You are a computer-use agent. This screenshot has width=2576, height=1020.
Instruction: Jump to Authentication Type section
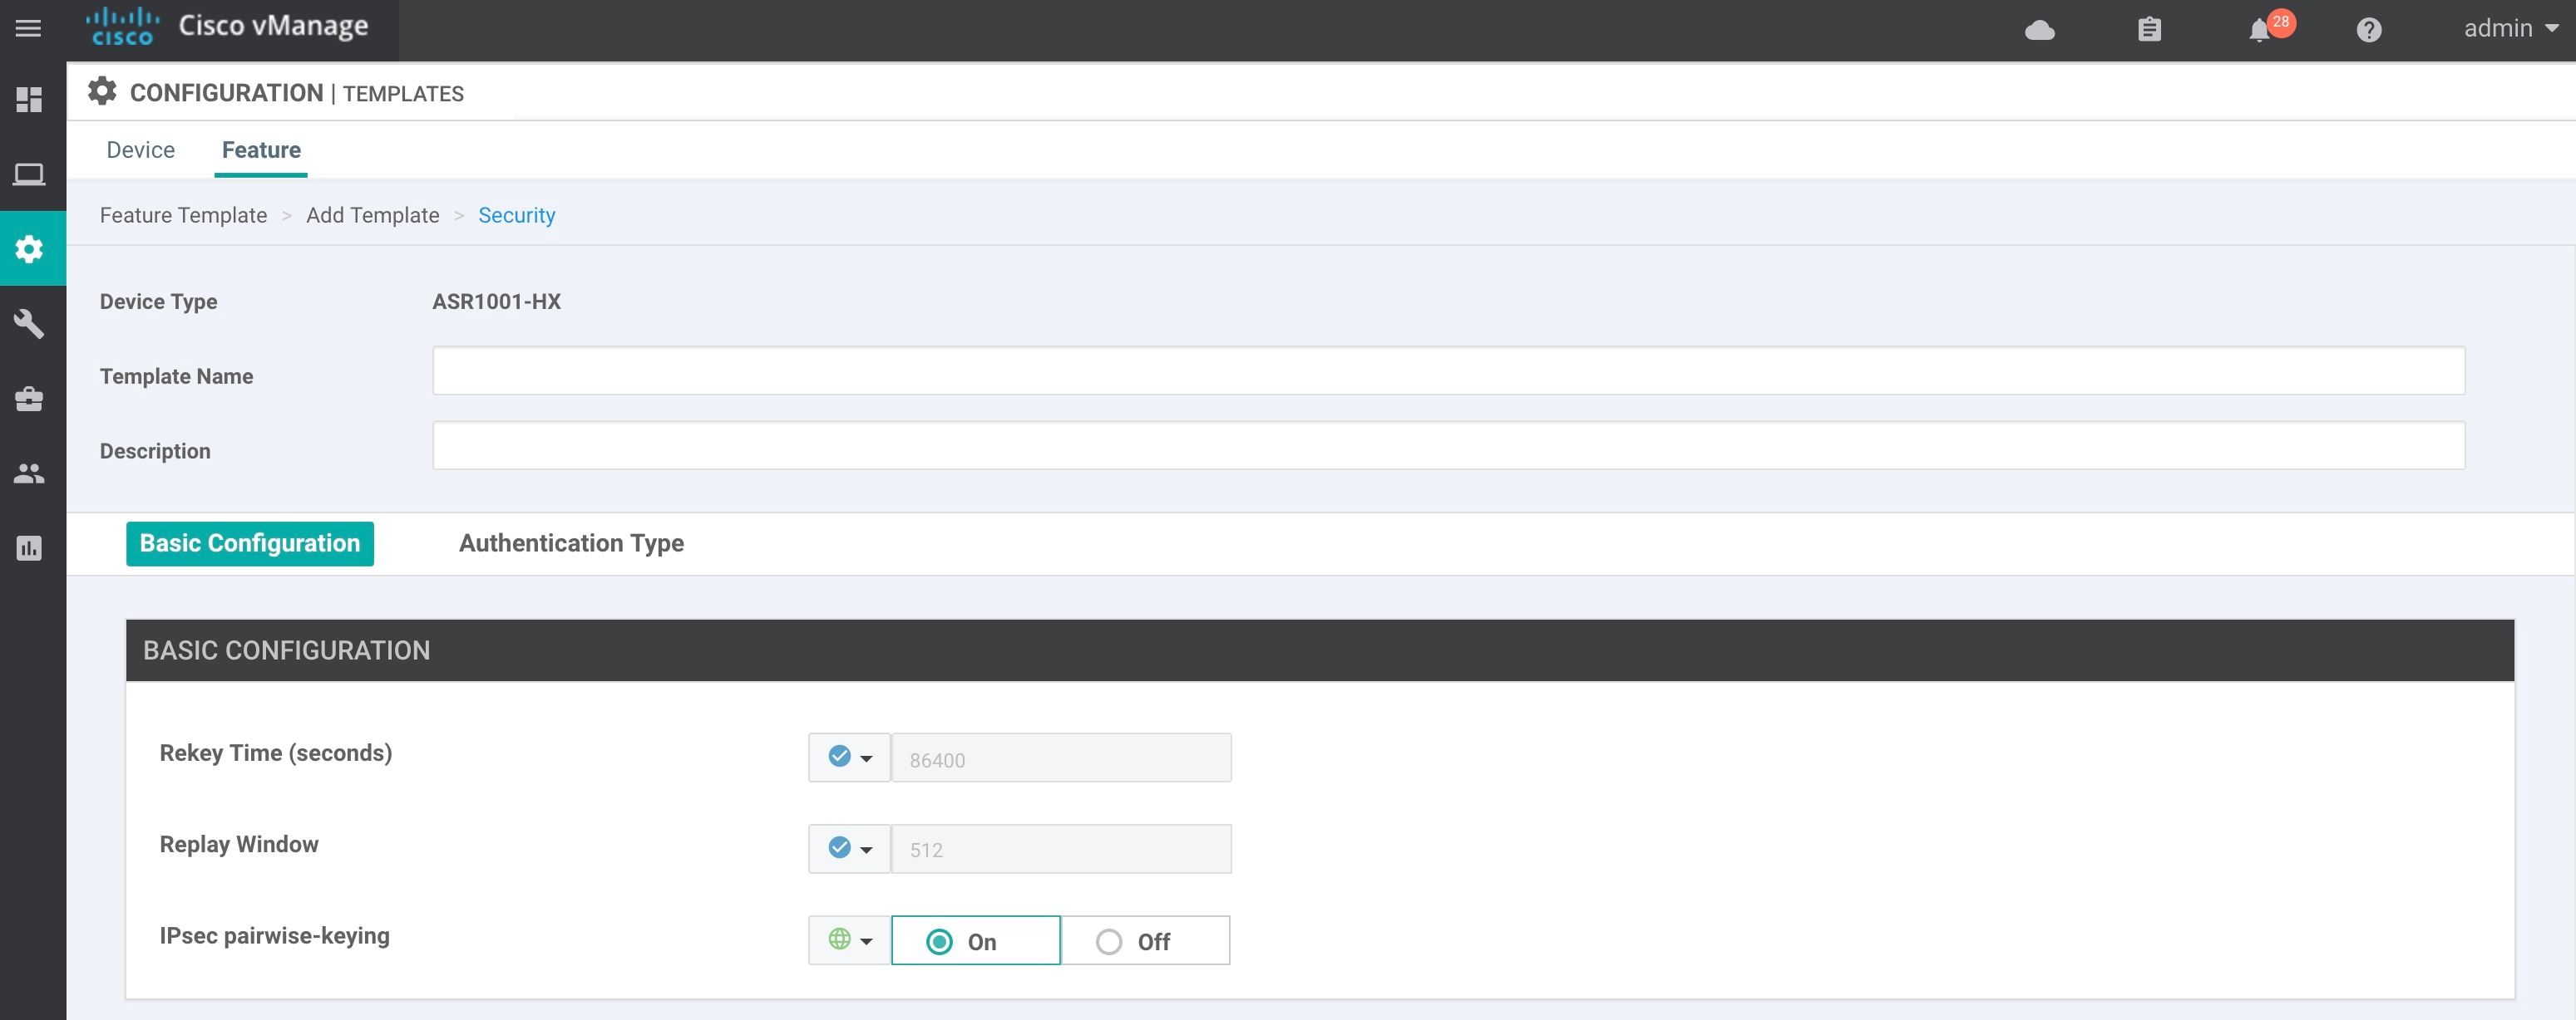click(x=571, y=542)
